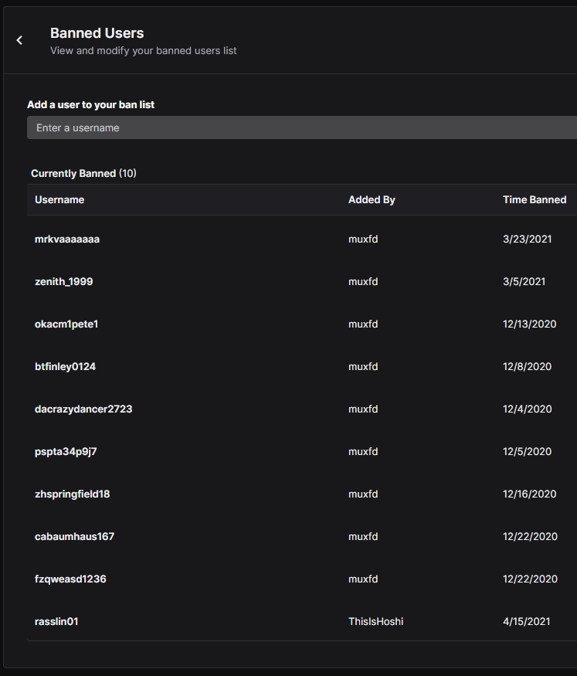The width and height of the screenshot is (577, 676).
Task: Open okacm1pete1 username entry
Action: tap(66, 324)
